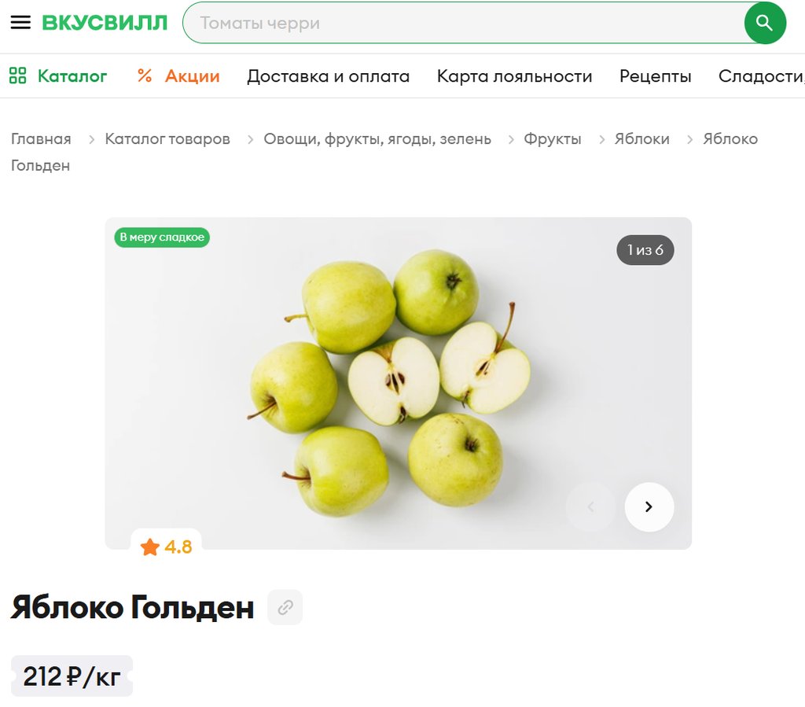Go back to the previous product photo
Screen dimensions: 805x707
590,506
